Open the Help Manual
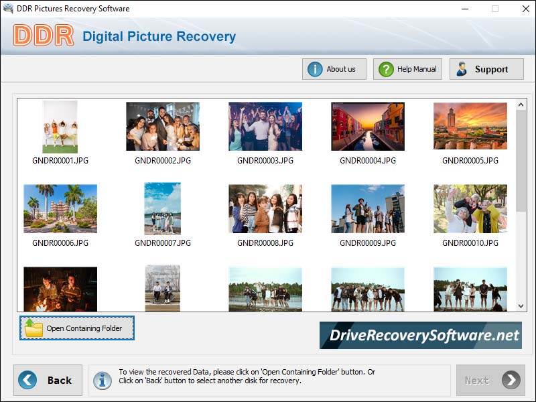Viewport: 536px width, 402px height. click(407, 69)
